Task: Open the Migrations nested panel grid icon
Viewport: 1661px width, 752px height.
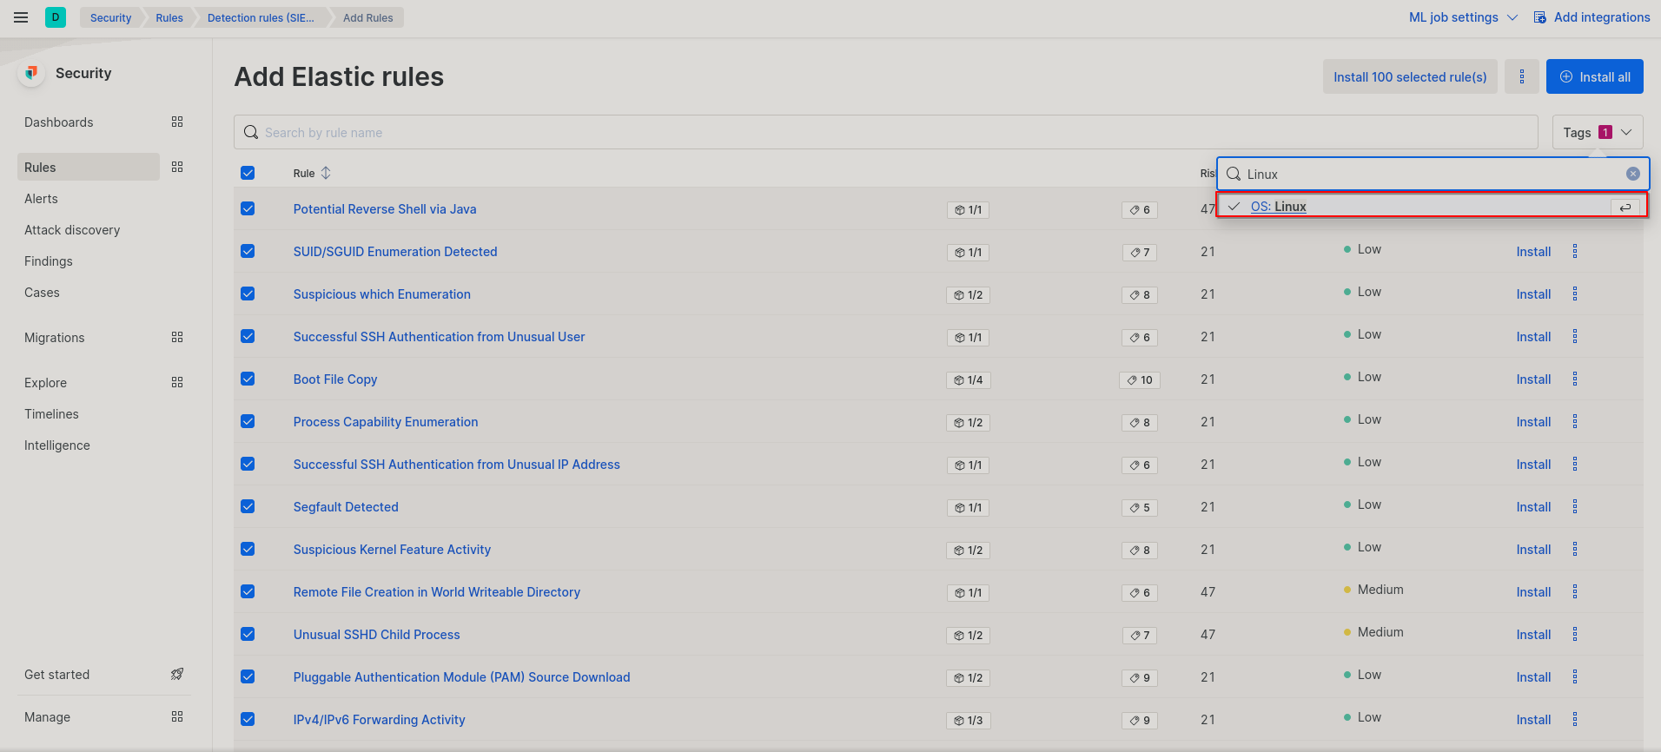Action: coord(177,338)
